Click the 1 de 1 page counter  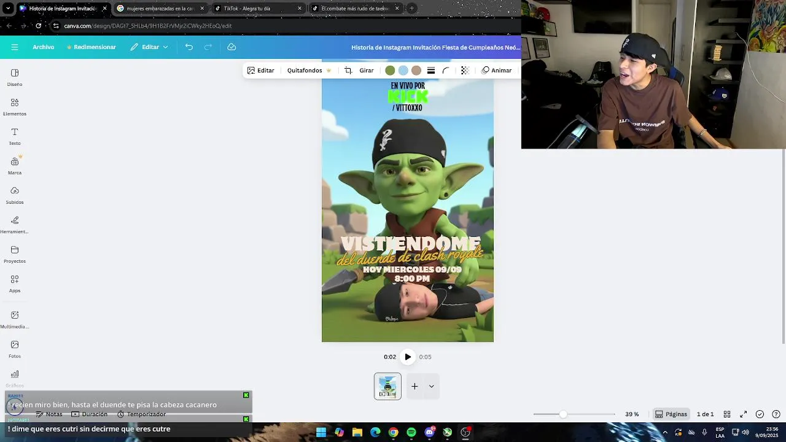[x=705, y=414]
